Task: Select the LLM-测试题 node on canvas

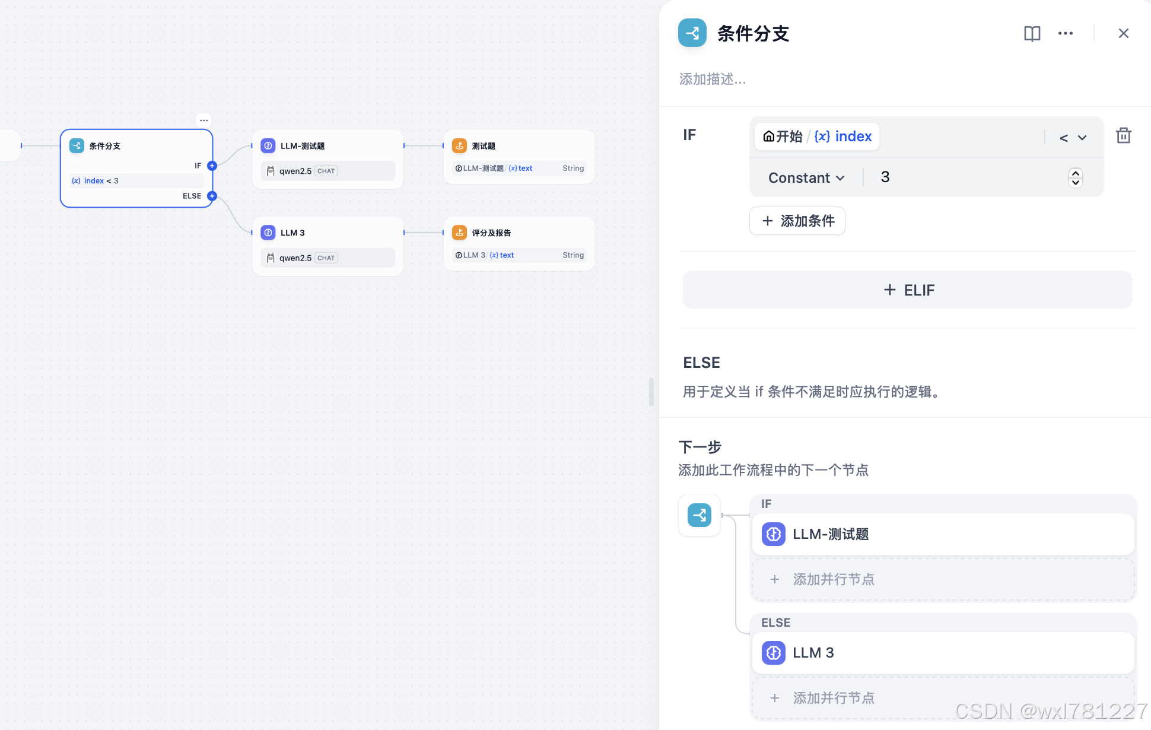Action: [328, 159]
